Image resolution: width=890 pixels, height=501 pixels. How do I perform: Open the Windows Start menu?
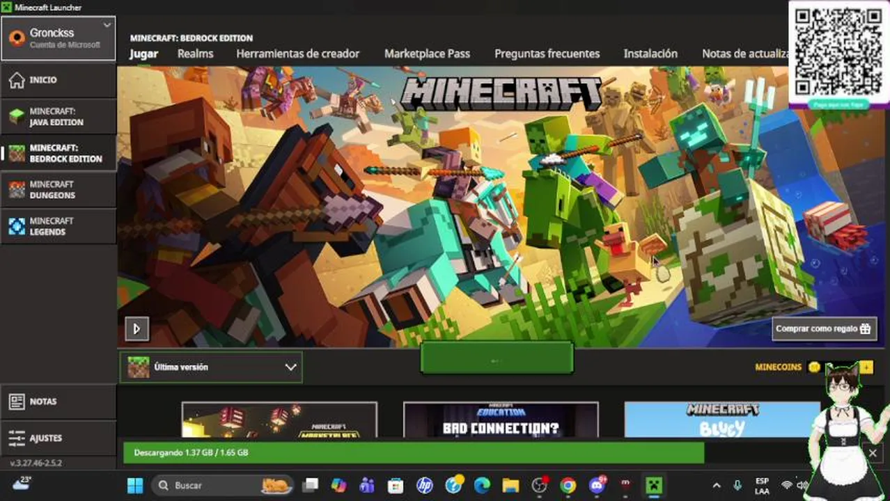coord(135,485)
